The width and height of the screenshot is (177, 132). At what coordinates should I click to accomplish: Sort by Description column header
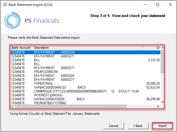(x=87, y=48)
